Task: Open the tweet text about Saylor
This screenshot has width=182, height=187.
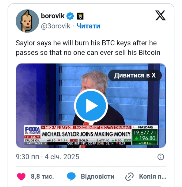Action: (x=88, y=48)
